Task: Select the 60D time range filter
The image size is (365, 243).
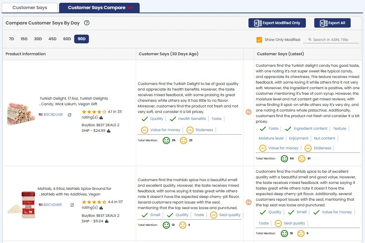Action: tap(67, 39)
